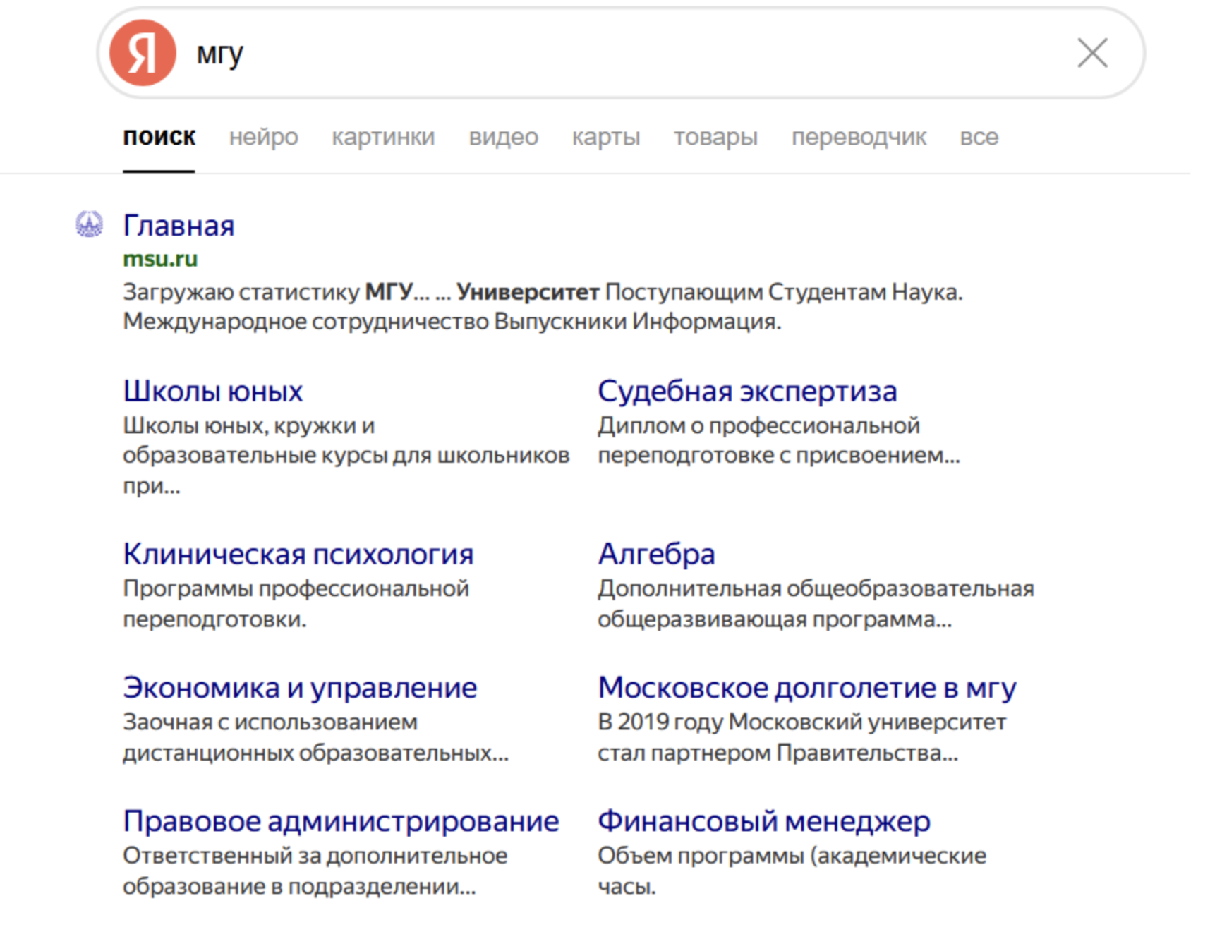The width and height of the screenshot is (1222, 951).
Task: Click description 'Диплом о профессиональной'
Action: [x=758, y=425]
